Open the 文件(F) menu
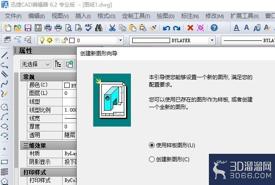The width and height of the screenshot is (275, 185). (13, 16)
